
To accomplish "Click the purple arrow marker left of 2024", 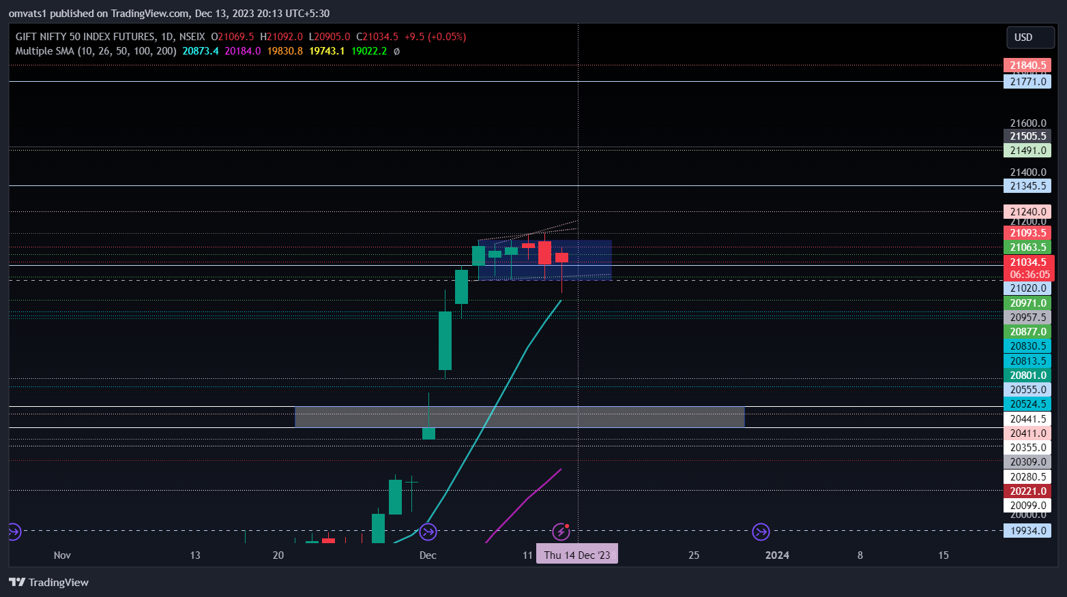I will coord(761,532).
